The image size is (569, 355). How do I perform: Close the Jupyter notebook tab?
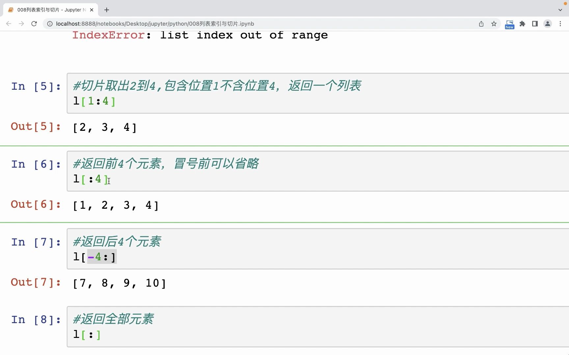click(92, 10)
